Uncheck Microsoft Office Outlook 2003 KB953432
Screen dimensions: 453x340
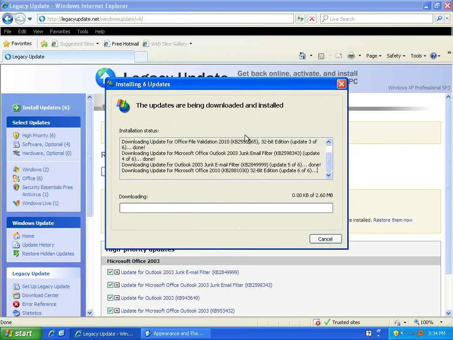(110, 310)
